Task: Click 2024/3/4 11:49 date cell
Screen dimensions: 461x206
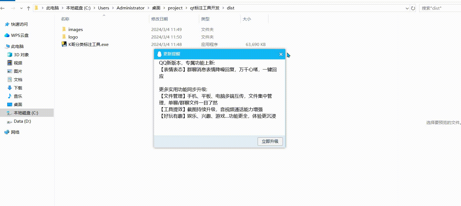Action: click(x=166, y=29)
